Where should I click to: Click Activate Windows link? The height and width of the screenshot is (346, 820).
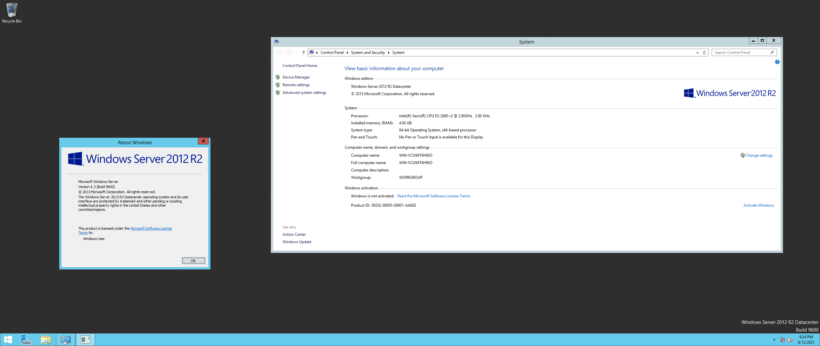point(758,205)
